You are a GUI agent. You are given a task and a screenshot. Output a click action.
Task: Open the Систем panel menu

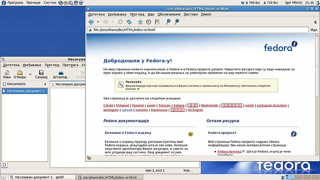pos(50,3)
